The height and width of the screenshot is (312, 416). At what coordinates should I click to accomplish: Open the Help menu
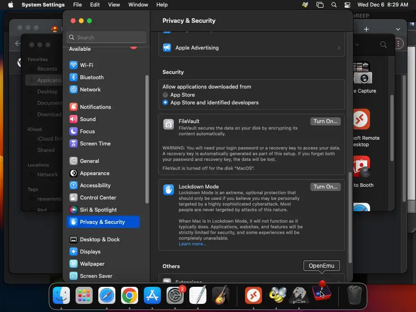(162, 5)
